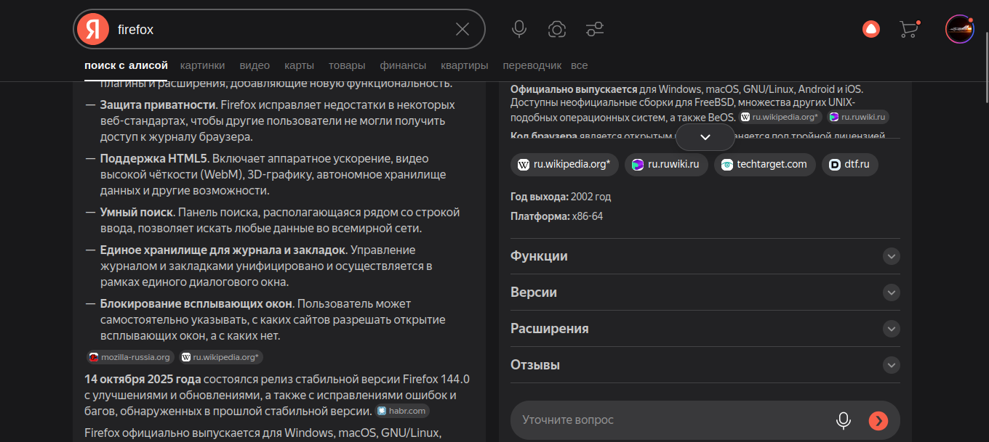
Task: Open the user profile avatar
Action: tap(959, 29)
